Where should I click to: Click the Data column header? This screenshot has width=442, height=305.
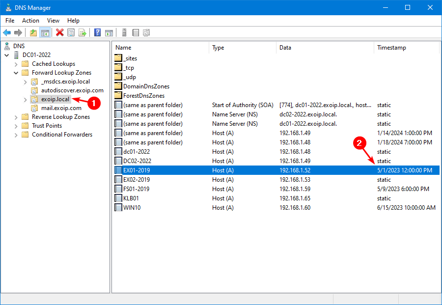[285, 48]
